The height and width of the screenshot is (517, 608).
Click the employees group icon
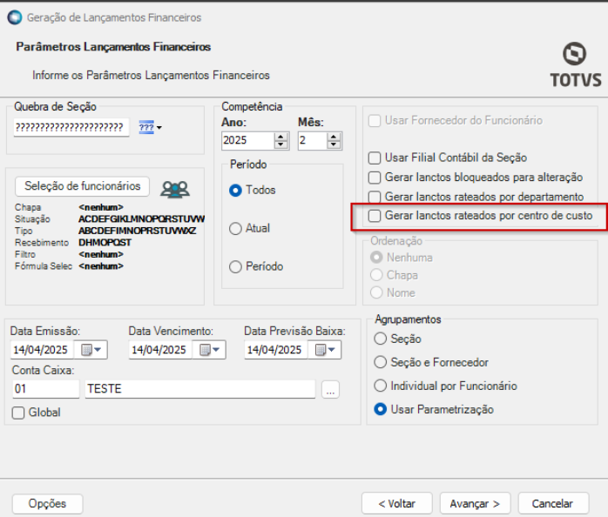[176, 188]
